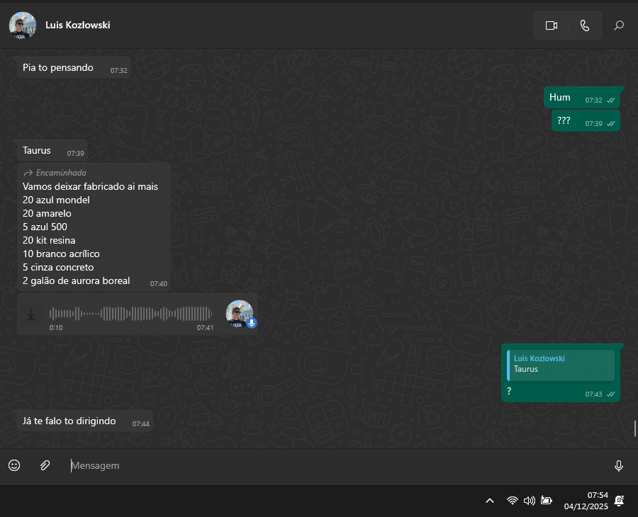The width and height of the screenshot is (638, 517).
Task: Click the attach file paperclip icon
Action: (x=45, y=465)
